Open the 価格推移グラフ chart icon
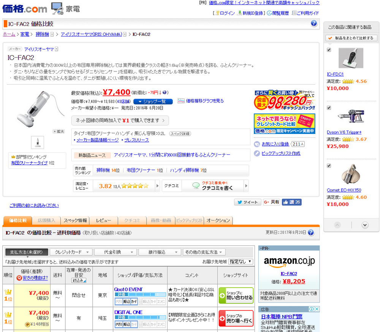 [181, 101]
